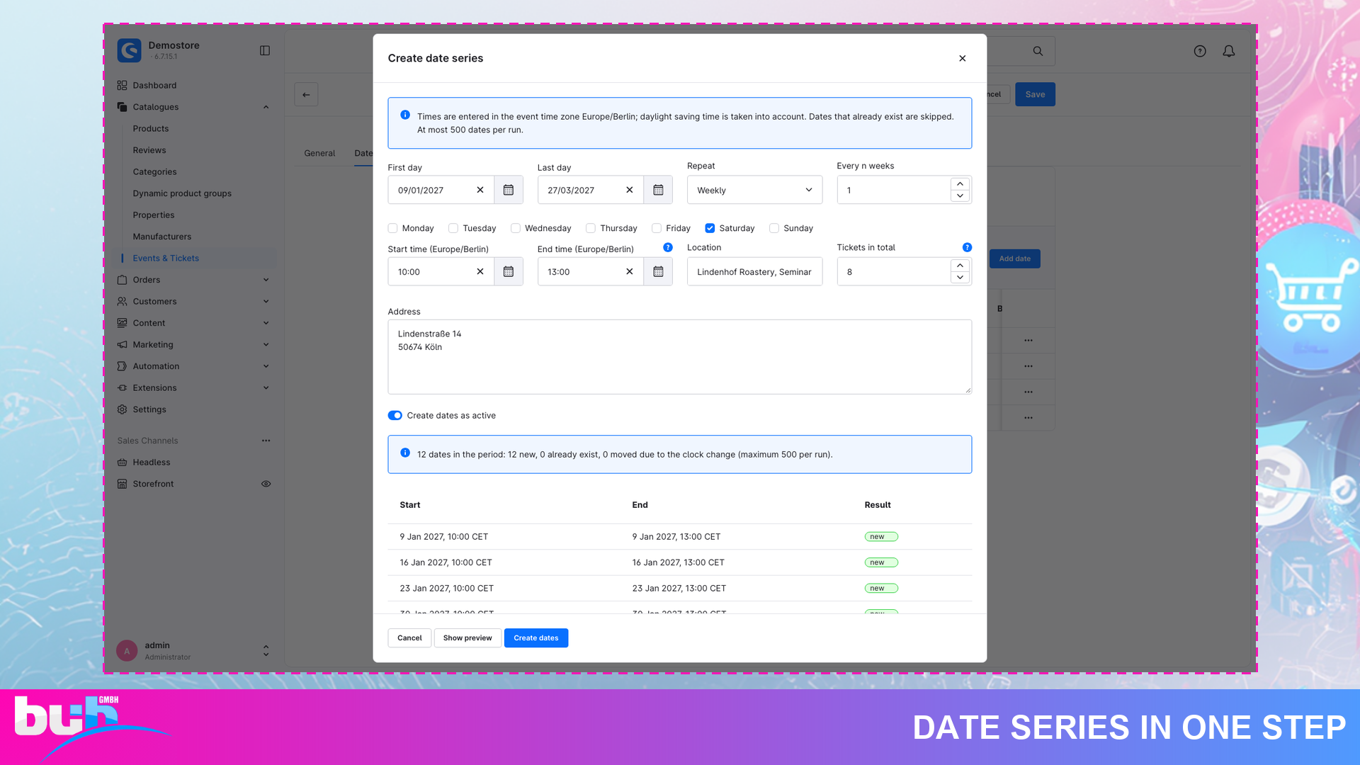Decrease the Tickets in total value
The image size is (1360, 765).
(960, 278)
